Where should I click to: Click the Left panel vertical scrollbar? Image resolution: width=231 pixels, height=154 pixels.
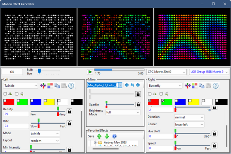81,124
